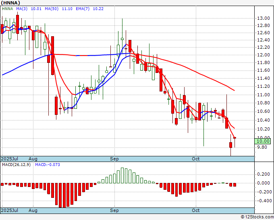Click the 12.60 price axis label

tap(264, 33)
